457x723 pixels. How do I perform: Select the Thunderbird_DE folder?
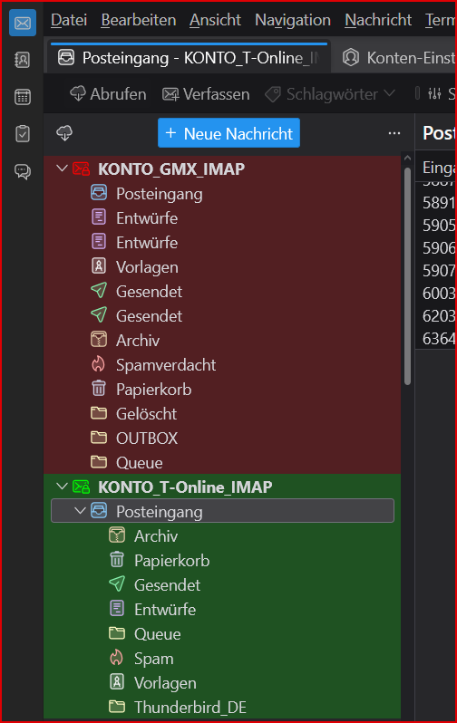[222, 707]
